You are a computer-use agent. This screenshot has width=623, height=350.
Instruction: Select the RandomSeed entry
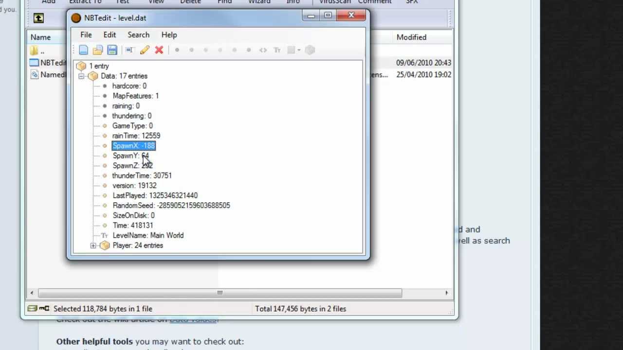(x=171, y=206)
